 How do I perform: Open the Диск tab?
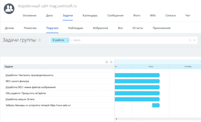tap(49, 16)
